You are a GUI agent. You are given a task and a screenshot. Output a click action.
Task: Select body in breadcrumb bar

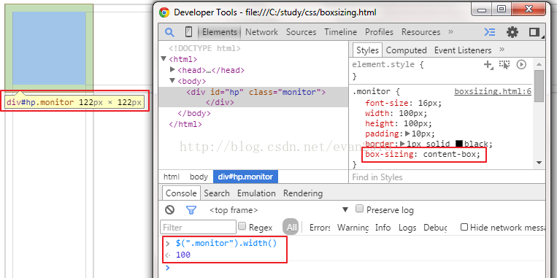pos(199,177)
